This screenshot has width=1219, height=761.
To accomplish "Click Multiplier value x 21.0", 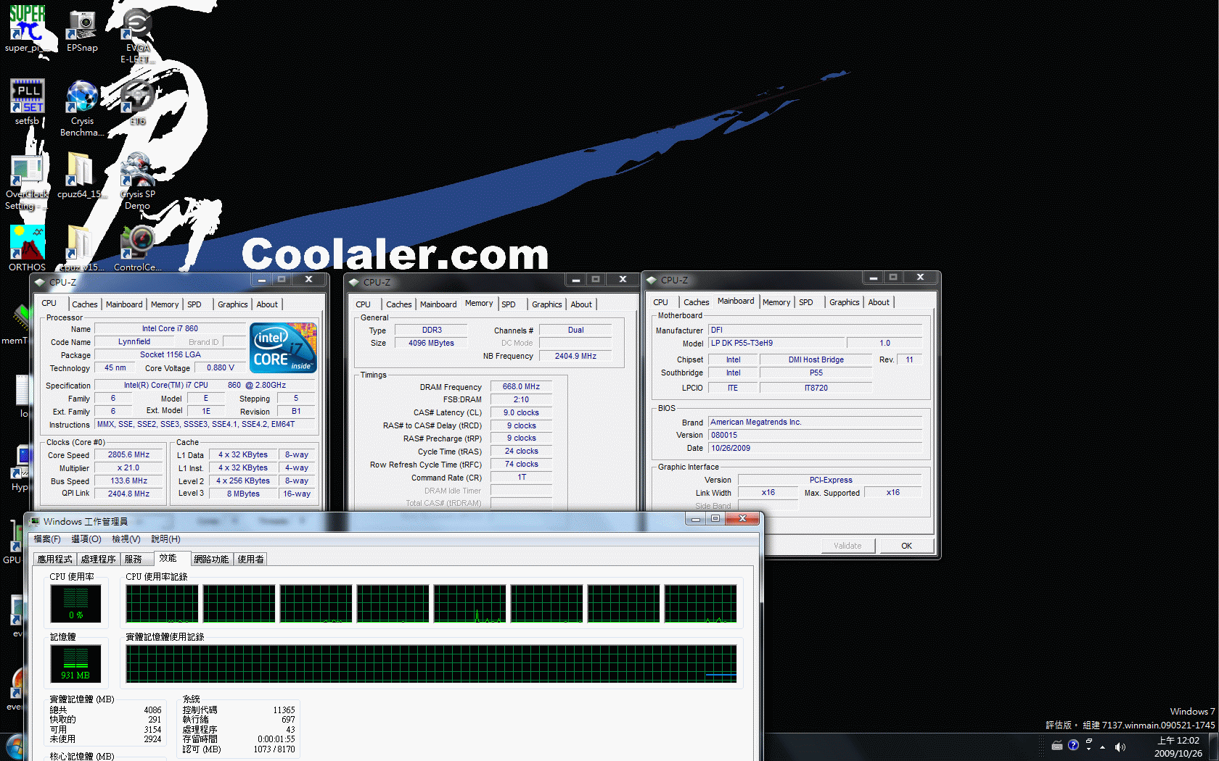I will 129,468.
